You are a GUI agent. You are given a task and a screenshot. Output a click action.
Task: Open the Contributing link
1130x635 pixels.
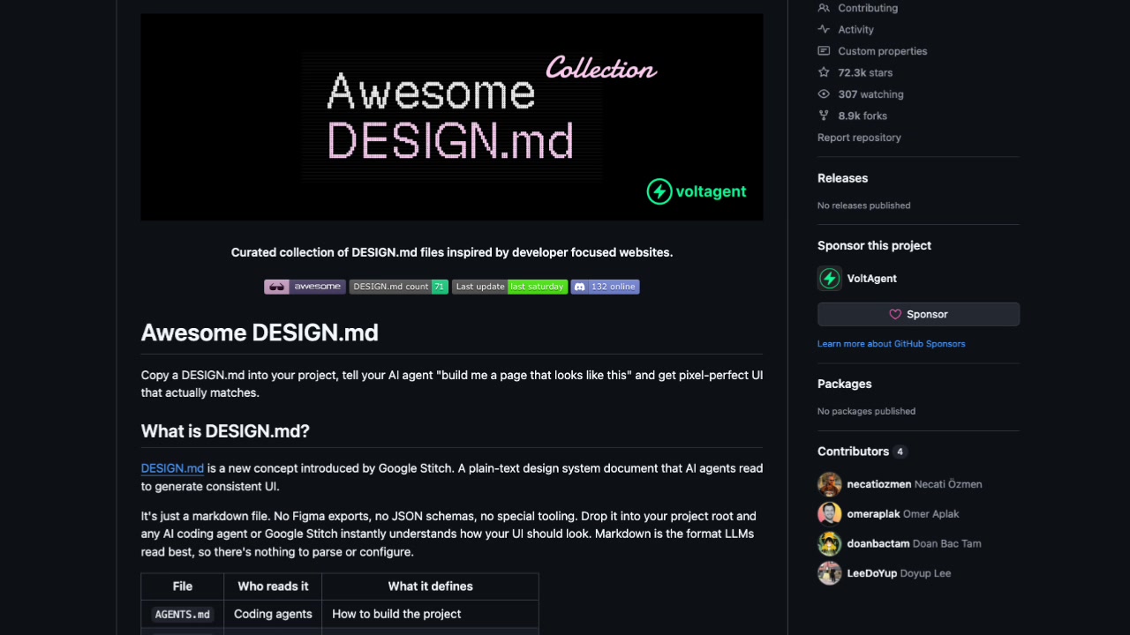(x=868, y=8)
